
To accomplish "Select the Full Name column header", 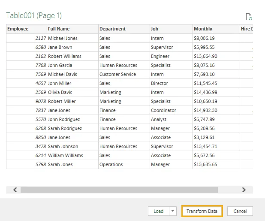I will tap(72, 29).
